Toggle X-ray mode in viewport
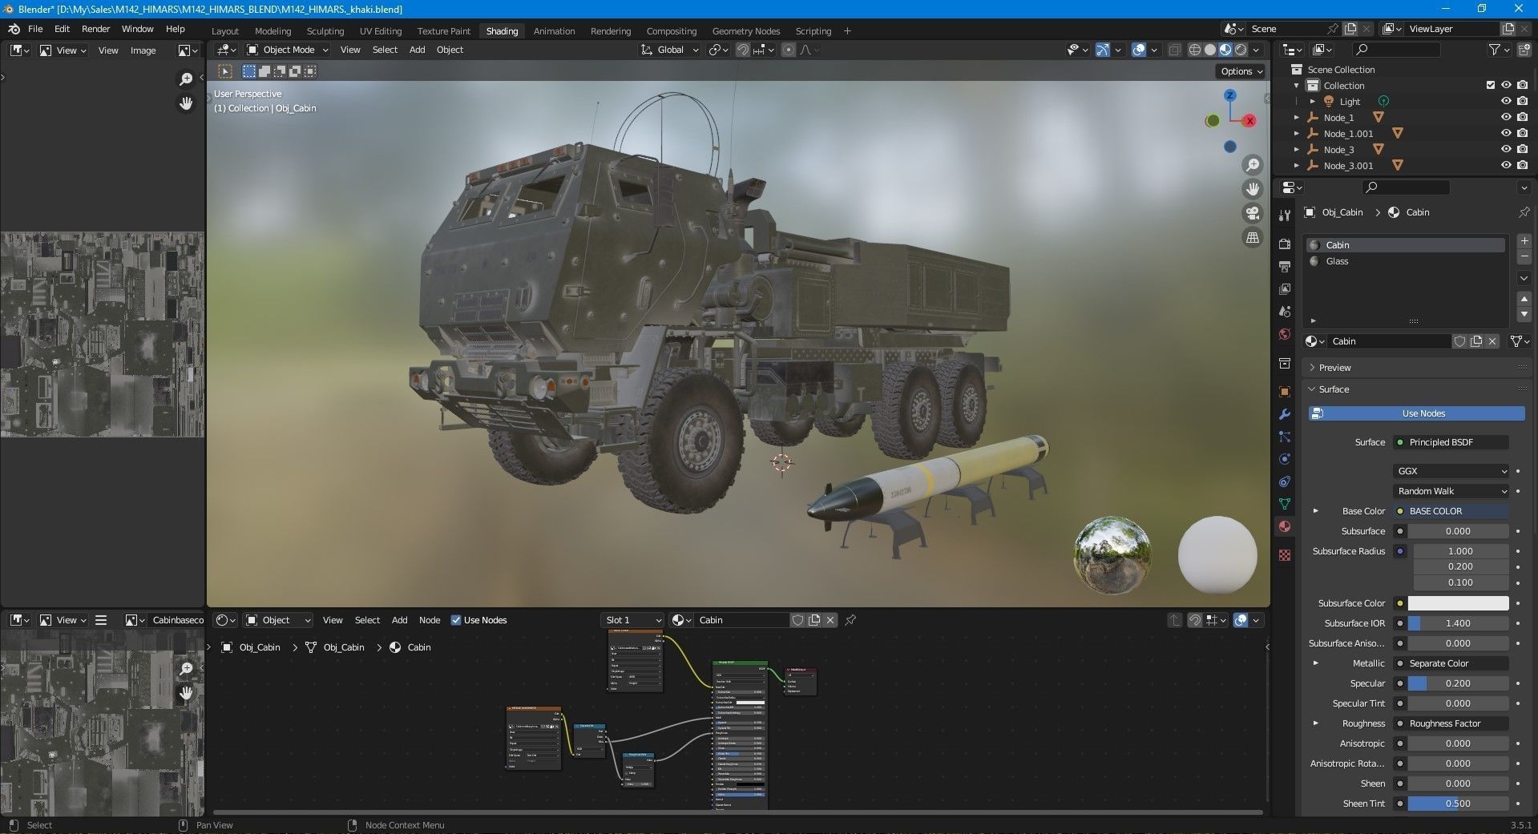This screenshot has height=834, width=1538. point(1174,50)
